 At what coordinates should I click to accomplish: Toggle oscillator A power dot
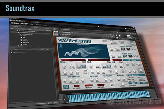point(60,60)
